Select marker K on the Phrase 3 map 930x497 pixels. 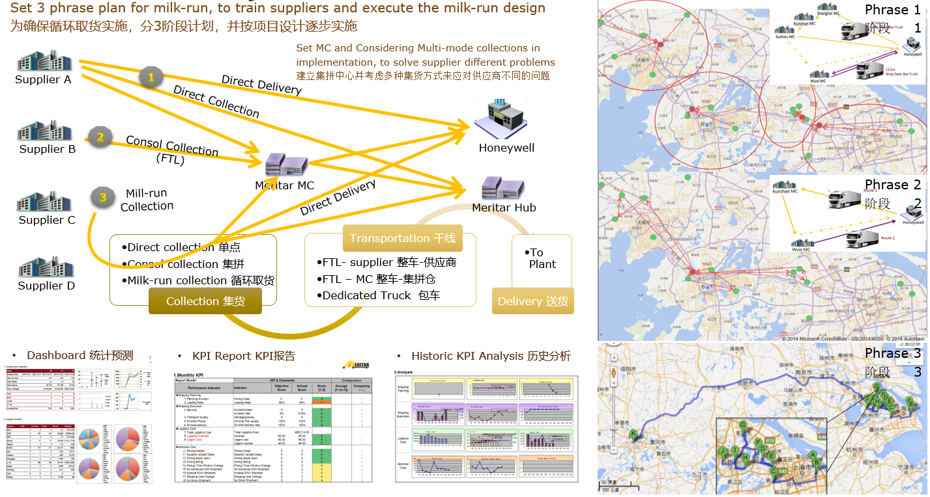633,435
